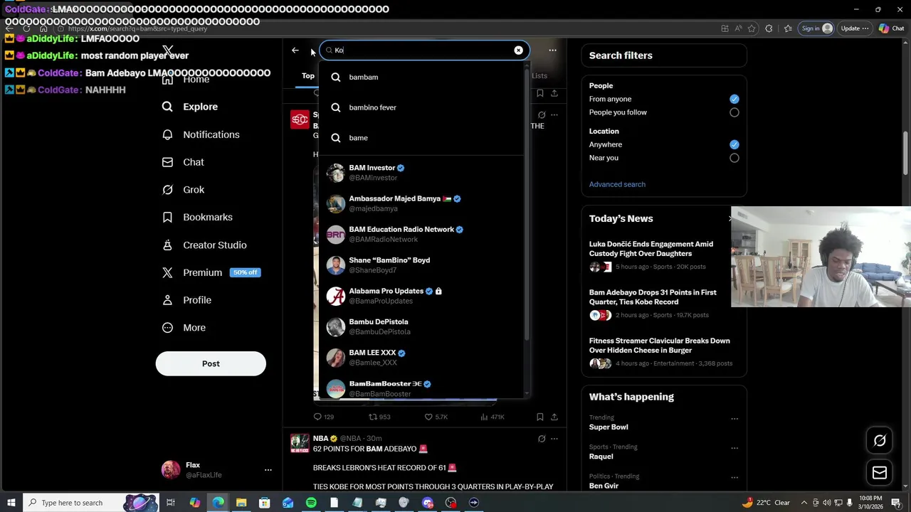Open Update menu in browser toolbar
Viewport: 911px width, 512px height.
pyautogui.click(x=855, y=28)
